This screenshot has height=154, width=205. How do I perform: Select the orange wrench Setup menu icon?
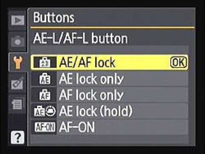[x=18, y=62]
